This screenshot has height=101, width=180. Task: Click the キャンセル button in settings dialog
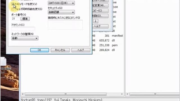60,50
